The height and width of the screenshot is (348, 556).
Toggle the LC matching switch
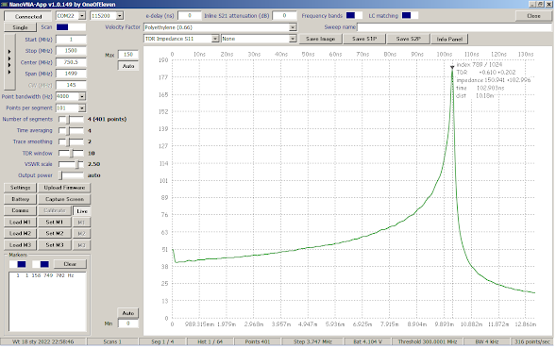tap(410, 16)
